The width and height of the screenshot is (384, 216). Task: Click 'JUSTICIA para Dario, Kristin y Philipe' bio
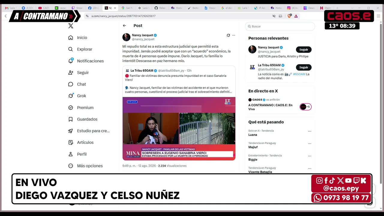pyautogui.click(x=283, y=56)
